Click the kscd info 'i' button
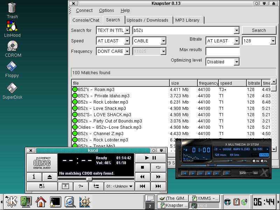The image size is (280, 210). [x=34, y=177]
